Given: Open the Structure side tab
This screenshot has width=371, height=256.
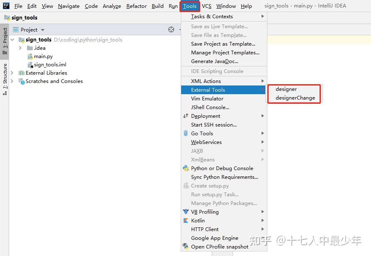Looking at the screenshot, I should (x=5, y=79).
